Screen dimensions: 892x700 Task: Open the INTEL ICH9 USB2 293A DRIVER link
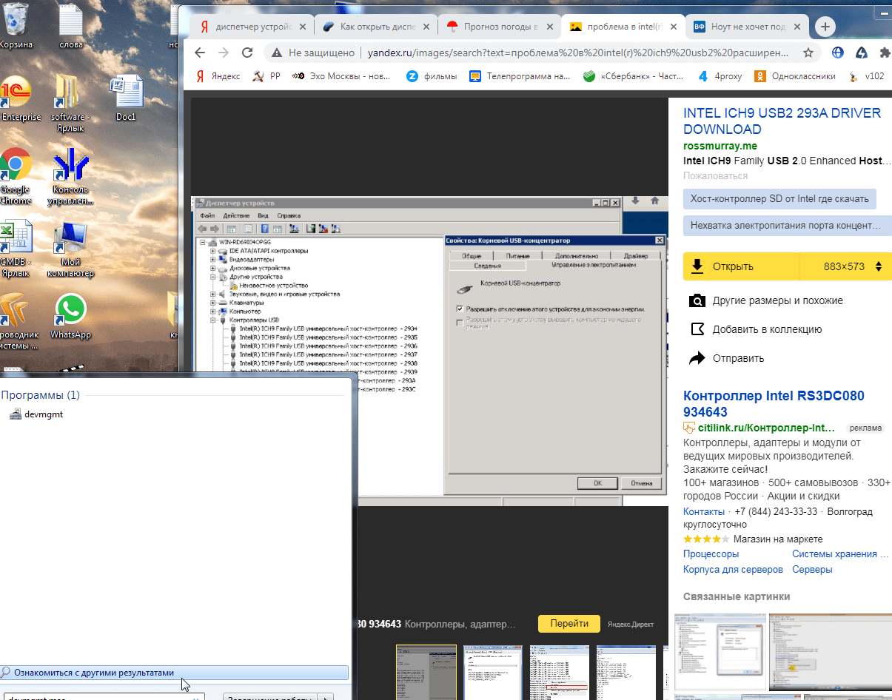coord(782,121)
